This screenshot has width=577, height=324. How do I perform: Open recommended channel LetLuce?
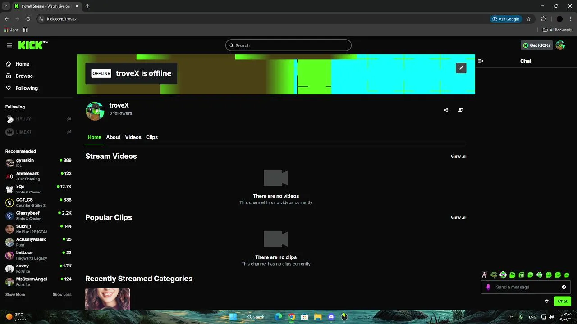38,255
